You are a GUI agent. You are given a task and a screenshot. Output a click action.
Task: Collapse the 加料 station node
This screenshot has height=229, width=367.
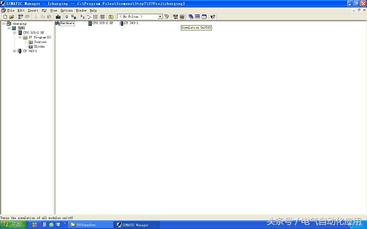(x=9, y=28)
